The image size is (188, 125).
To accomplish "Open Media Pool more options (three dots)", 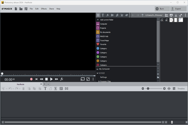I will pos(185,15).
